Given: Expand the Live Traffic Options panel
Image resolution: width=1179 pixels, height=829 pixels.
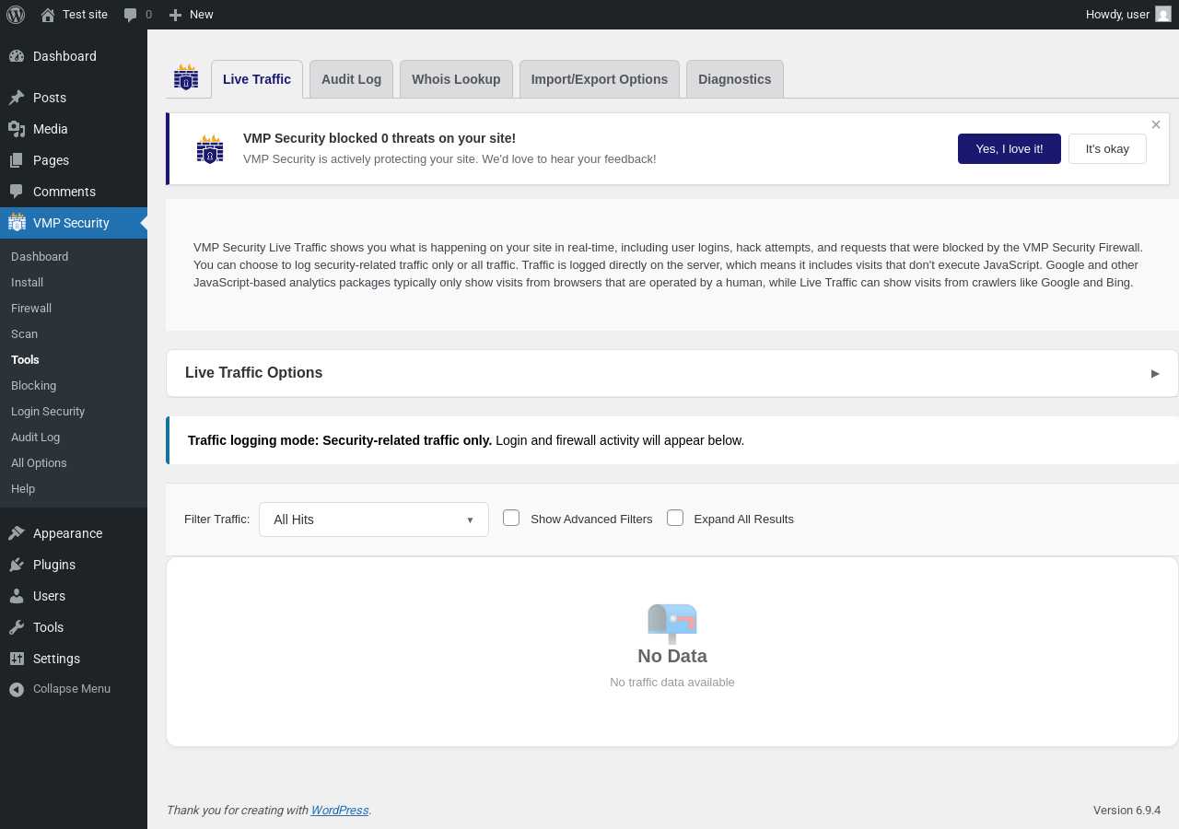Looking at the screenshot, I should (672, 373).
